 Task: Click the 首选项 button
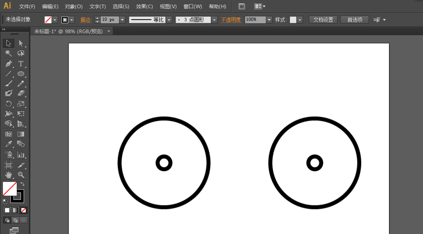click(354, 20)
